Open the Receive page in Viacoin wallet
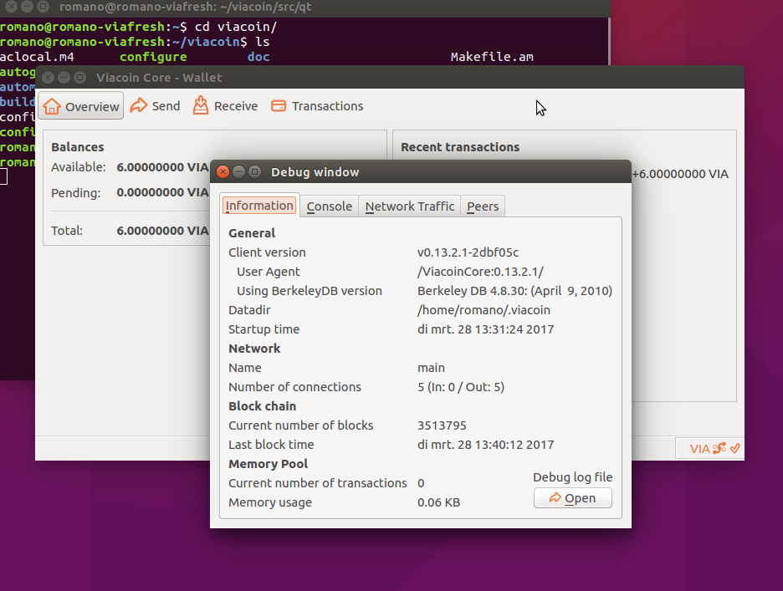Screen dimensions: 783x591 point(225,106)
